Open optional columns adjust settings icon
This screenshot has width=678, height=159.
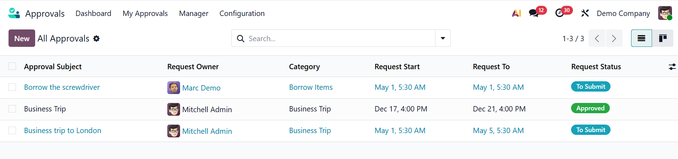point(672,67)
